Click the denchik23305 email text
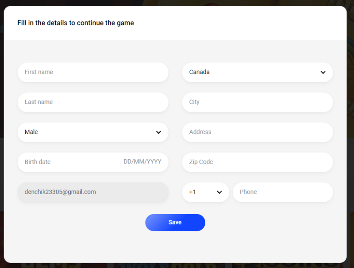This screenshot has width=354, height=268. (60, 192)
